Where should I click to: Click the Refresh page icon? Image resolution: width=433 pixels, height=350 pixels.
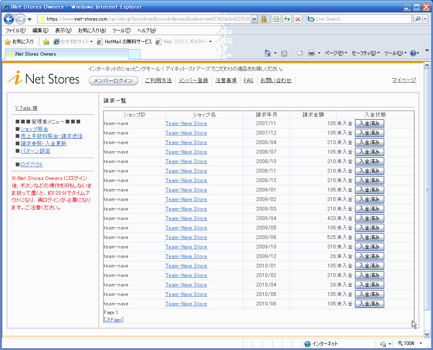(x=287, y=19)
